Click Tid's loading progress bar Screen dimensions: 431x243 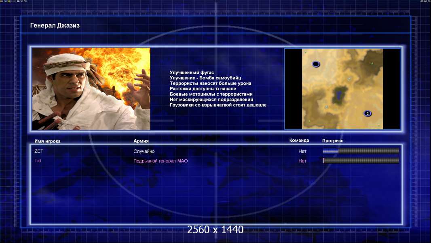point(361,160)
